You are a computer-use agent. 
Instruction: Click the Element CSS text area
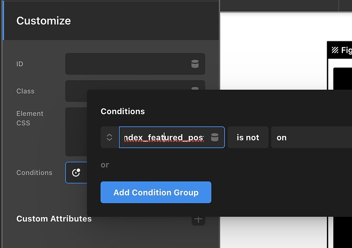76,132
